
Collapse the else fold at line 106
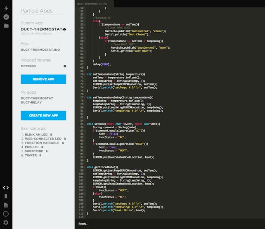click(85, 194)
